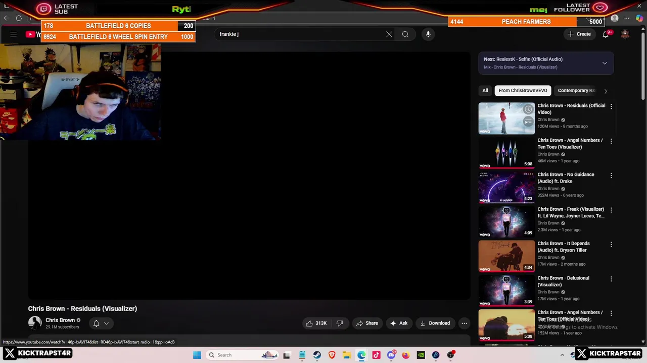
Task: Reload the page with the browser refresh icon
Action: coord(19,18)
